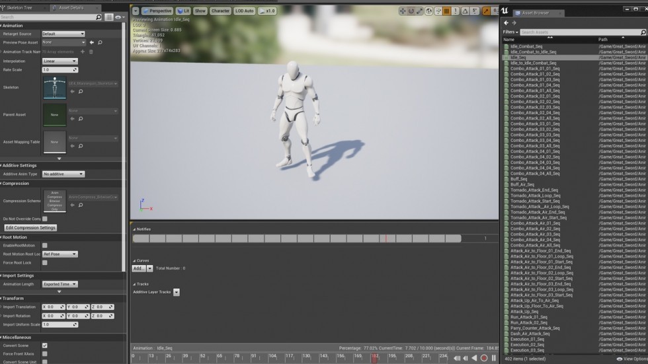The width and height of the screenshot is (648, 364).
Task: Click the red record button
Action: tap(484, 358)
